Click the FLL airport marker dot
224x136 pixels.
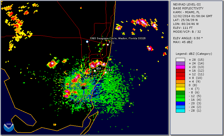108,45
